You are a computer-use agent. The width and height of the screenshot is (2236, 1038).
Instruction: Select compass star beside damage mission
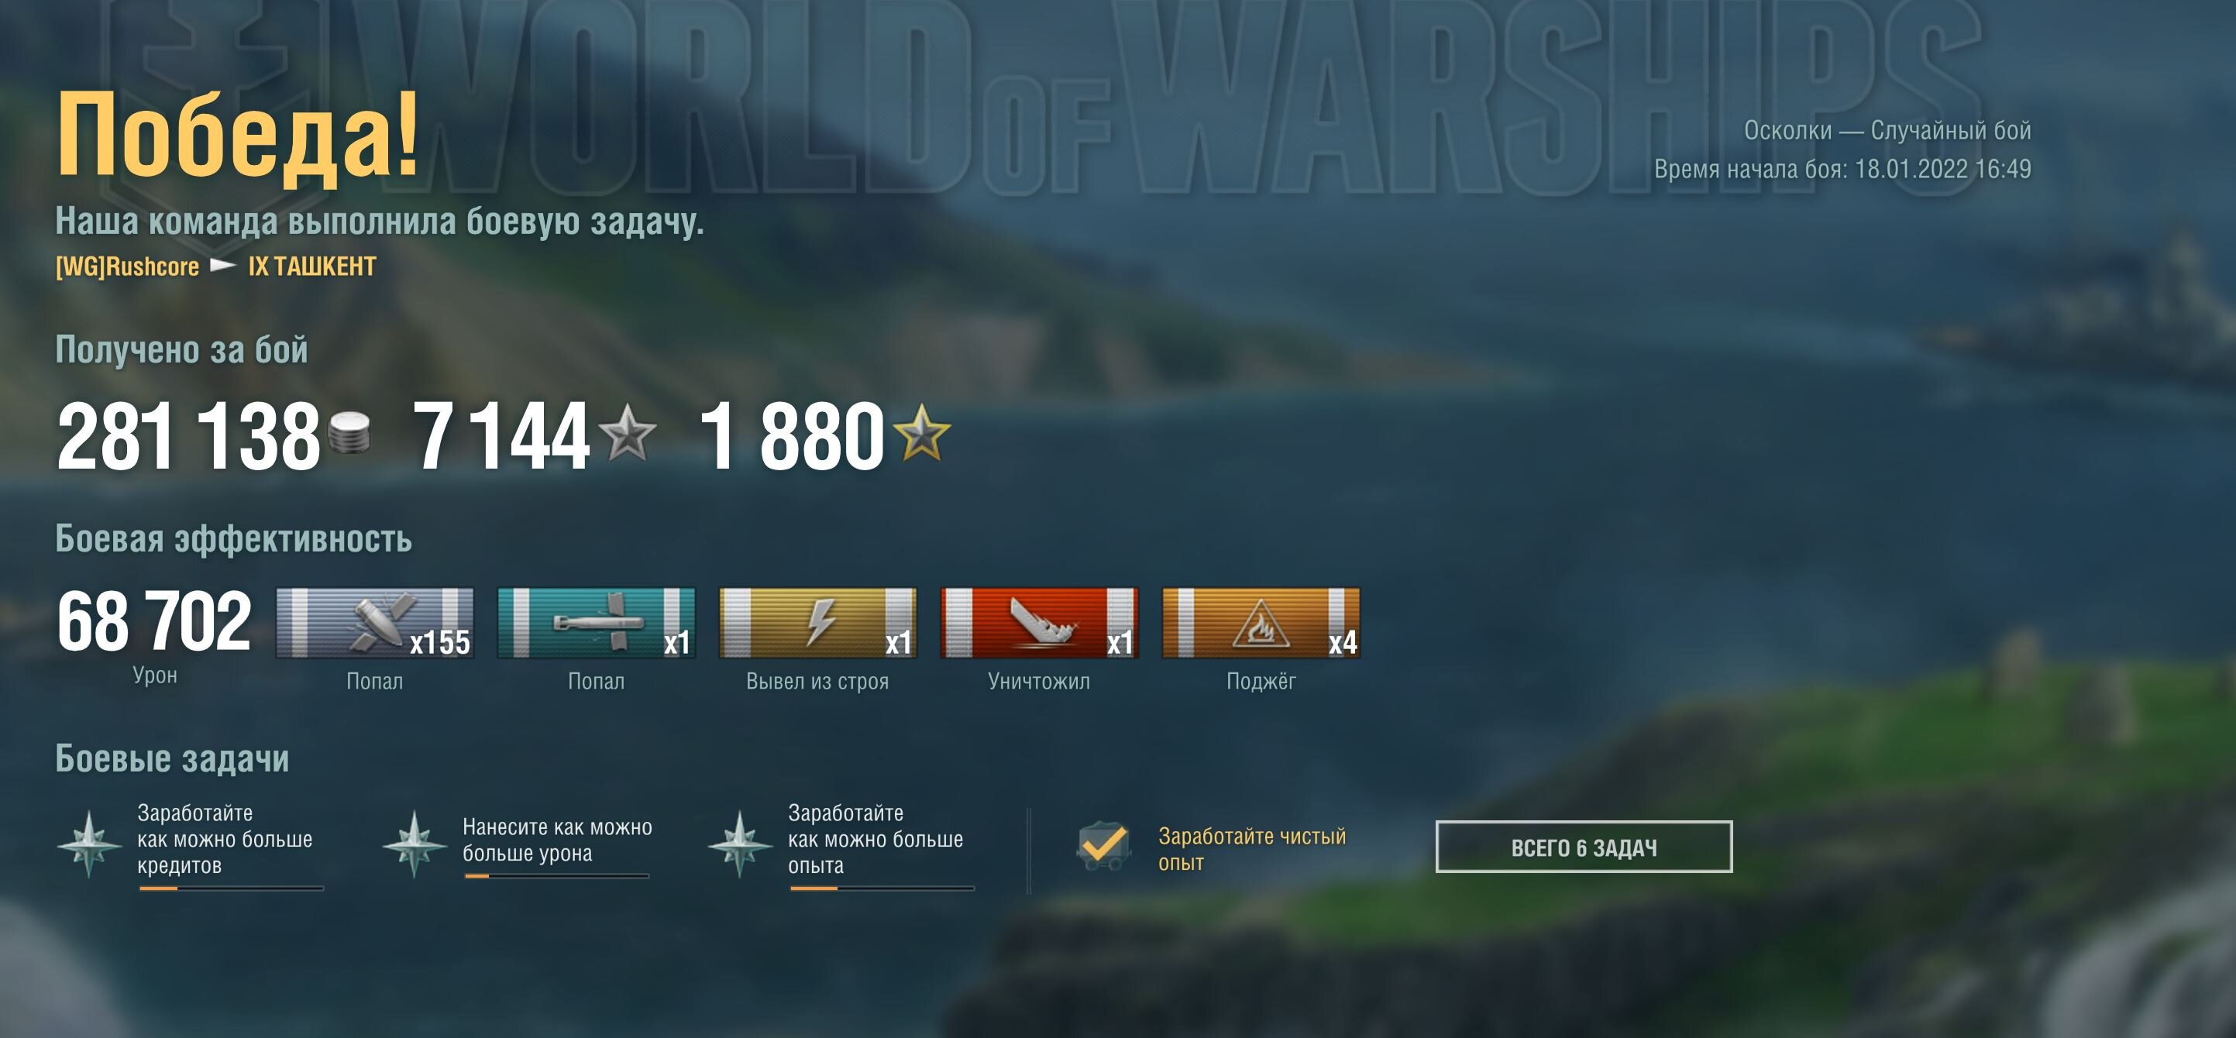pyautogui.click(x=414, y=844)
